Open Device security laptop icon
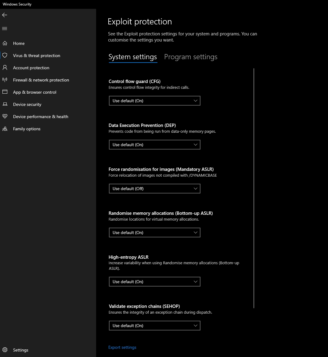 5,104
